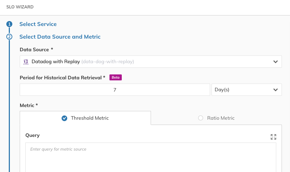Click the Metric field label
The height and width of the screenshot is (172, 290).
tap(29, 105)
